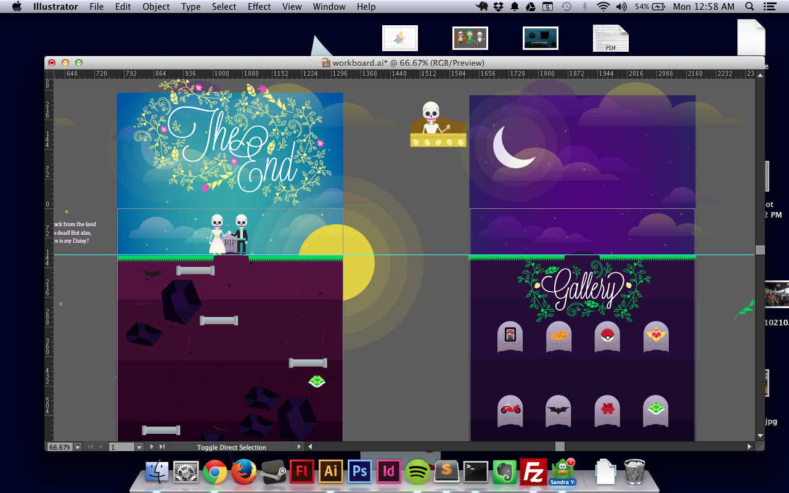This screenshot has width=789, height=493.
Task: Open the Illustrator application menu
Action: [55, 7]
